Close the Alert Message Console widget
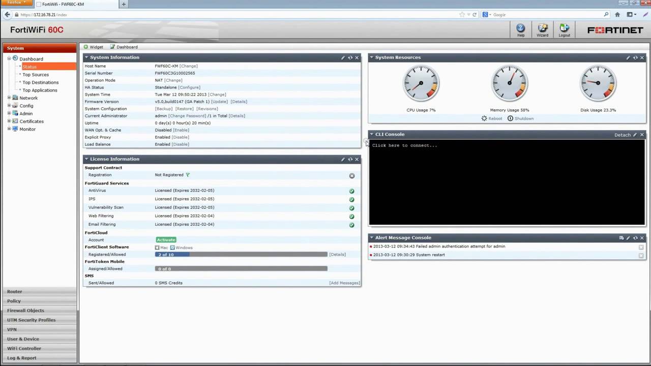The width and height of the screenshot is (651, 366). coord(642,238)
